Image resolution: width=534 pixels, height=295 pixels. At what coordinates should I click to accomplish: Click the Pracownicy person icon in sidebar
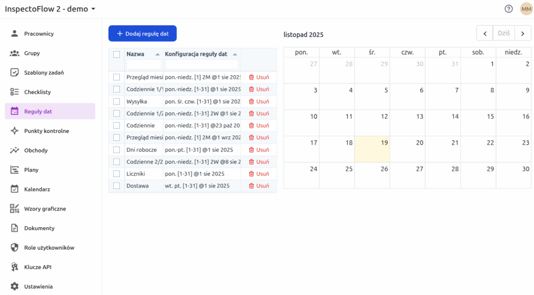[x=15, y=34]
